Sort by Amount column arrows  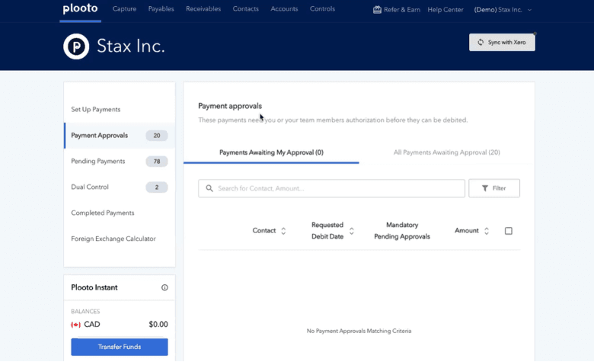pyautogui.click(x=487, y=231)
